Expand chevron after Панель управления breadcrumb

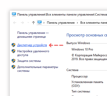tap(77, 23)
